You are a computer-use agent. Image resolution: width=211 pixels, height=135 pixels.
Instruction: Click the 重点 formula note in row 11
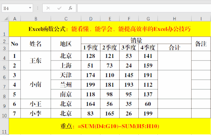(110, 126)
